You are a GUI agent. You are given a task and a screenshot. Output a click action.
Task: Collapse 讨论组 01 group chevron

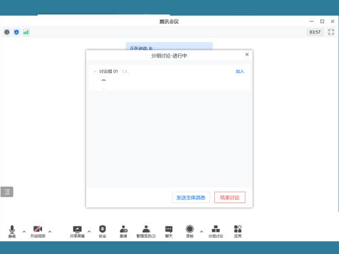95,71
